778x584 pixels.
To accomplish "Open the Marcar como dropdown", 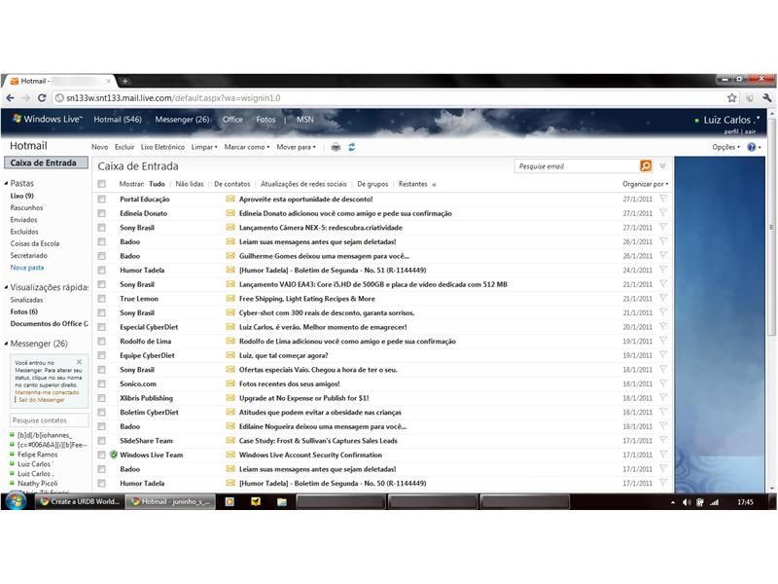I will pyautogui.click(x=245, y=147).
